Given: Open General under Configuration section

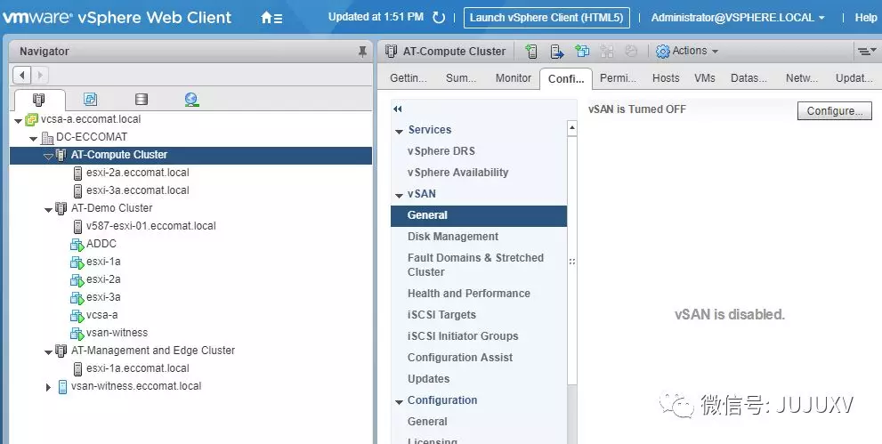Looking at the screenshot, I should (427, 422).
